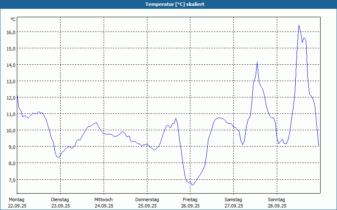
Task: Click the date 26.09.25
Action: 190,206
